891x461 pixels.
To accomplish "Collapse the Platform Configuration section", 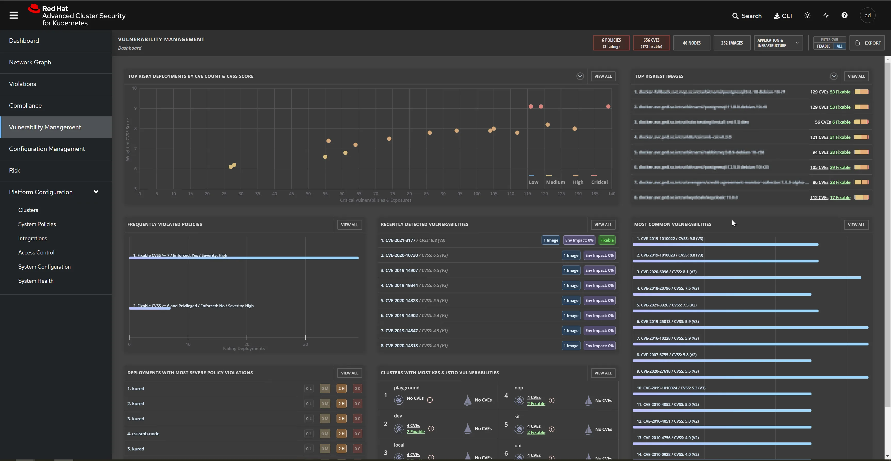I will (x=96, y=192).
